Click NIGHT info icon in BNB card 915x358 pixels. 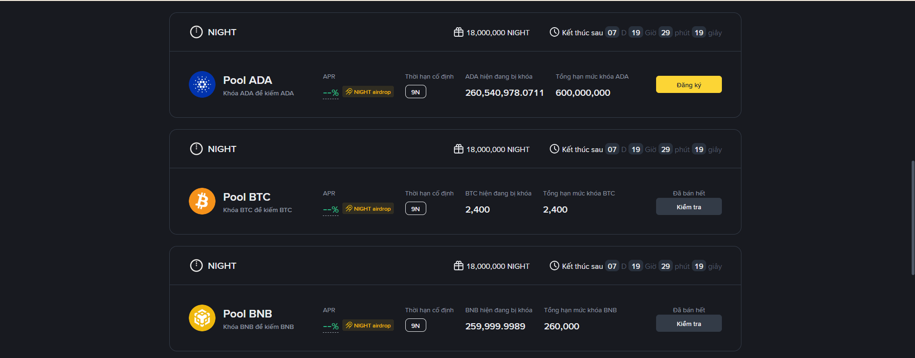196,266
